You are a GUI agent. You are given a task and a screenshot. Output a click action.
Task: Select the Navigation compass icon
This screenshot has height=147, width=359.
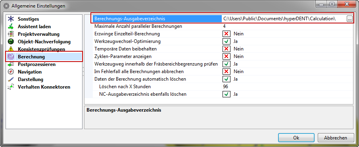click(11, 72)
